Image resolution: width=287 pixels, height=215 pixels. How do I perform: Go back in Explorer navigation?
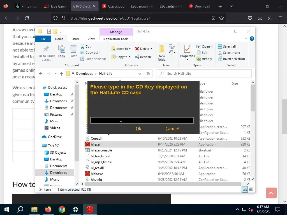[x=41, y=74]
